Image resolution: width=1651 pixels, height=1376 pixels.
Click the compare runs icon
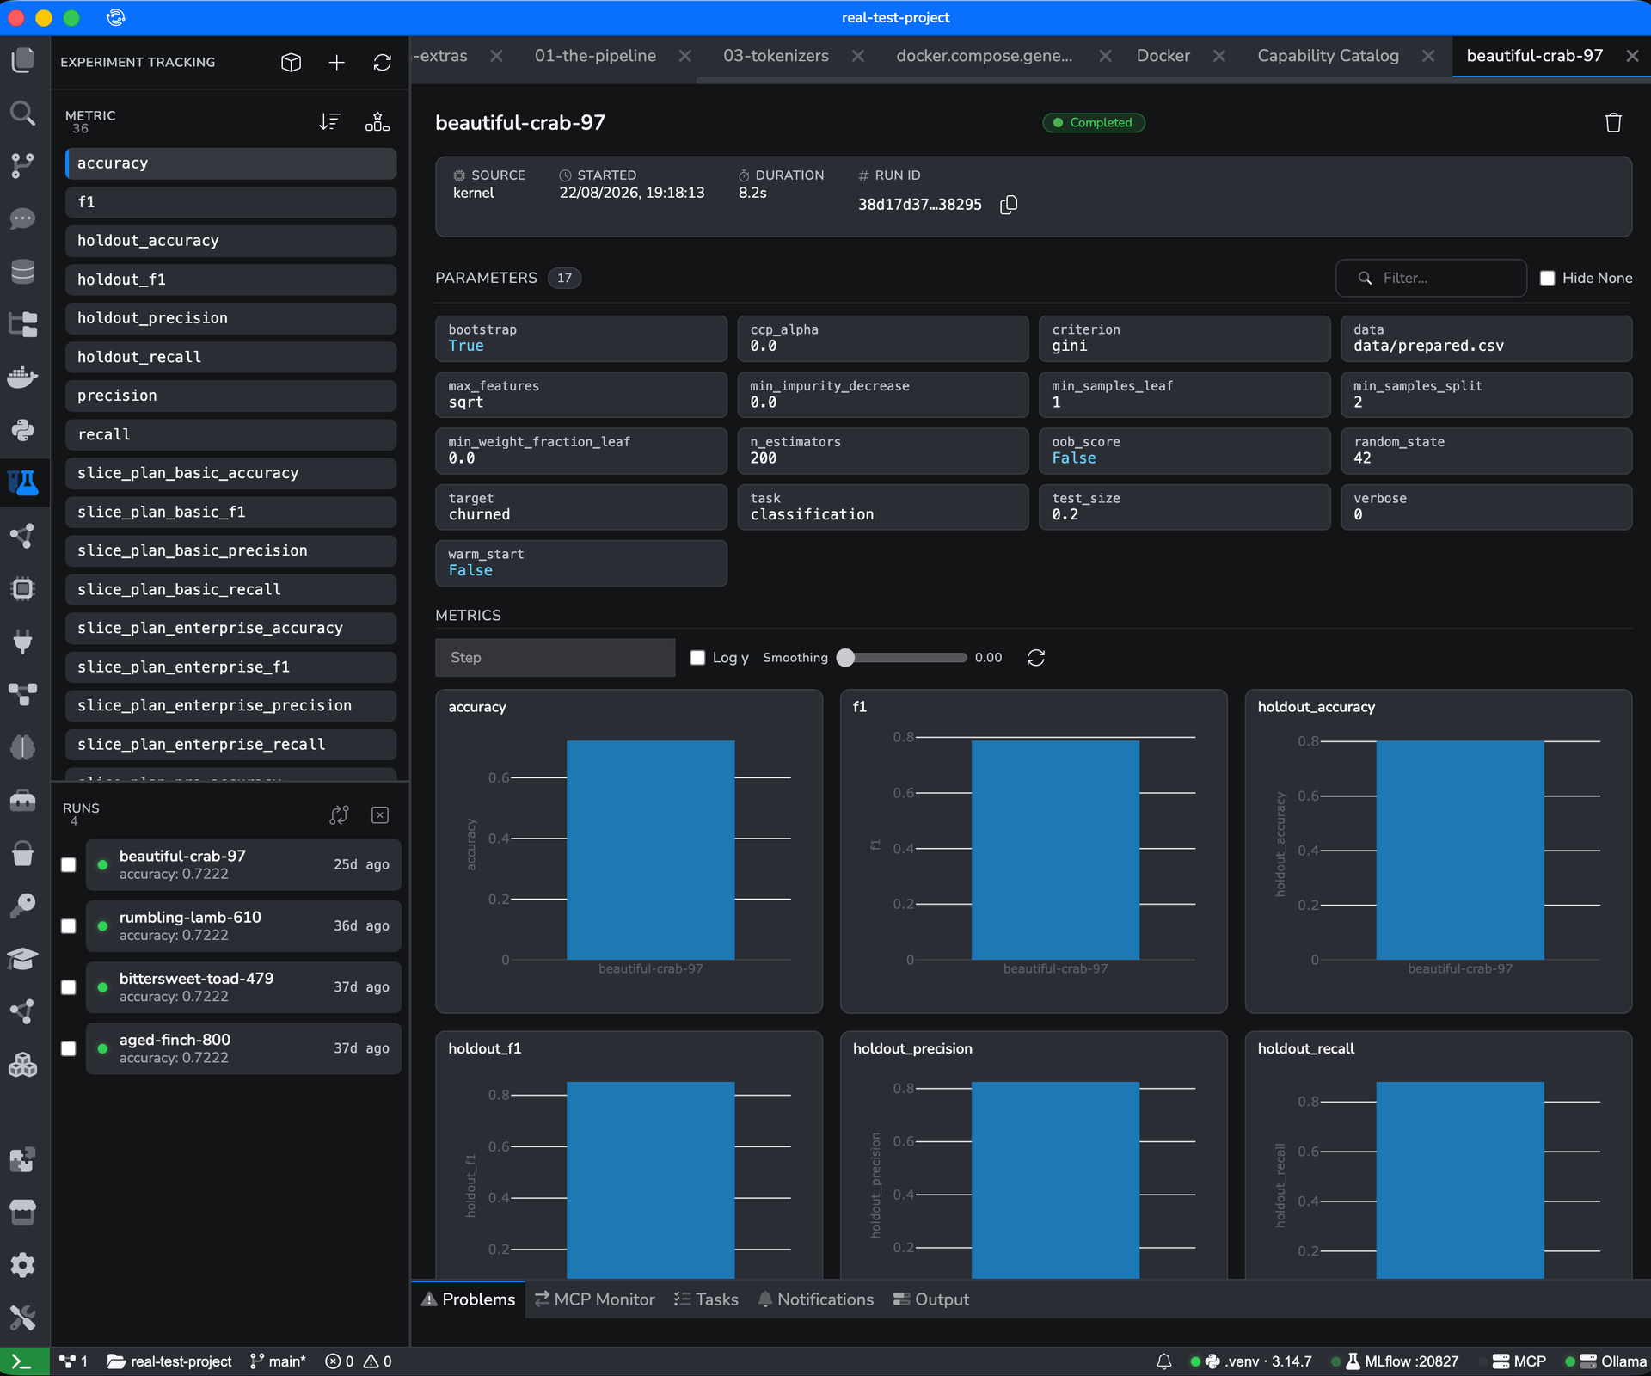[340, 814]
